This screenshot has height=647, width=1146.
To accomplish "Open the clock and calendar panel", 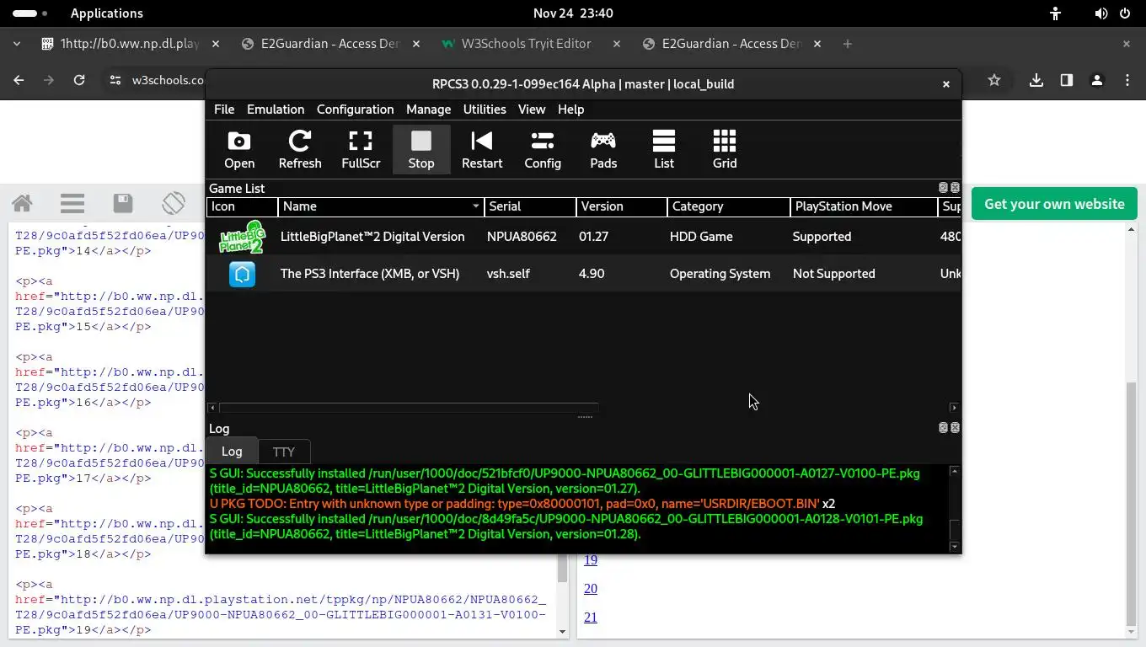I will pos(573,13).
